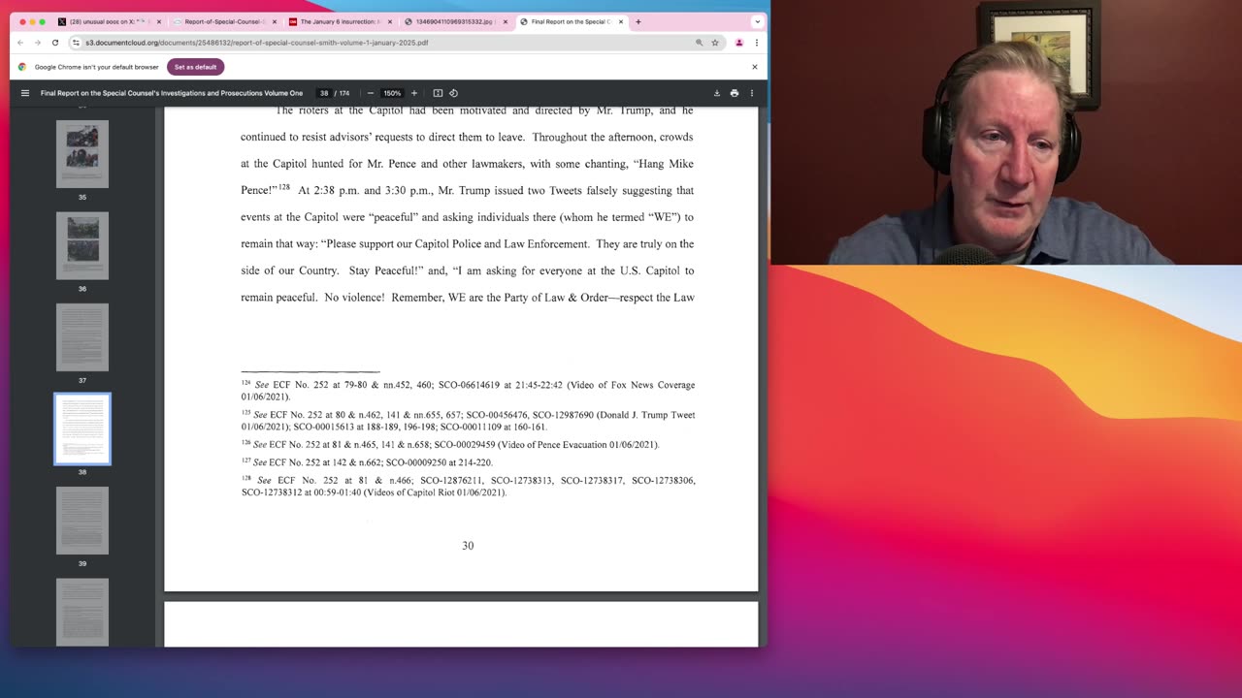Click the fit to page icon

coord(438,93)
